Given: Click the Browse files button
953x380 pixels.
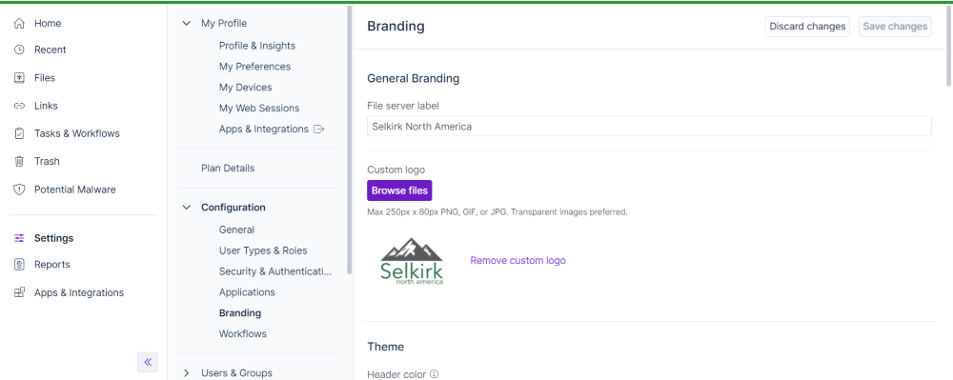Looking at the screenshot, I should 399,190.
